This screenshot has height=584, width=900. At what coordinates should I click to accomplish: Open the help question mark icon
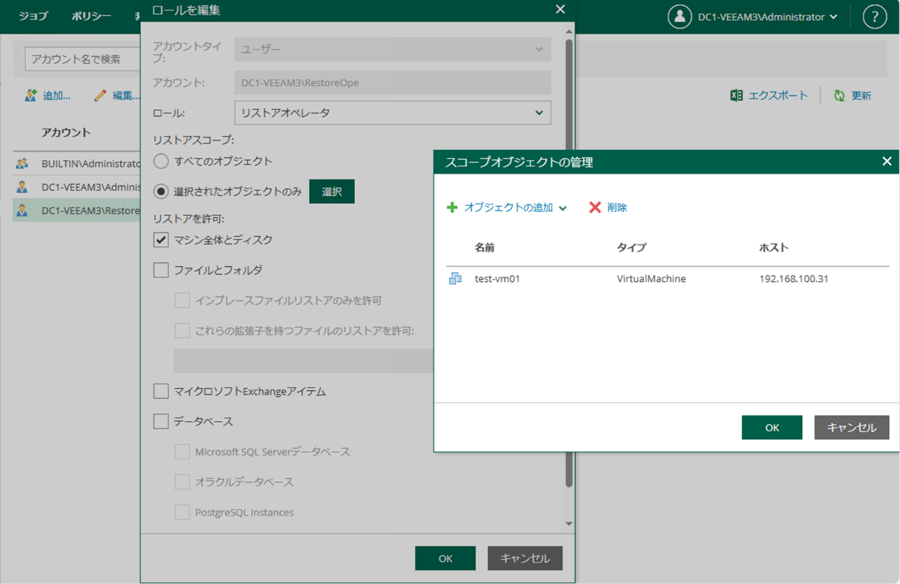874,17
